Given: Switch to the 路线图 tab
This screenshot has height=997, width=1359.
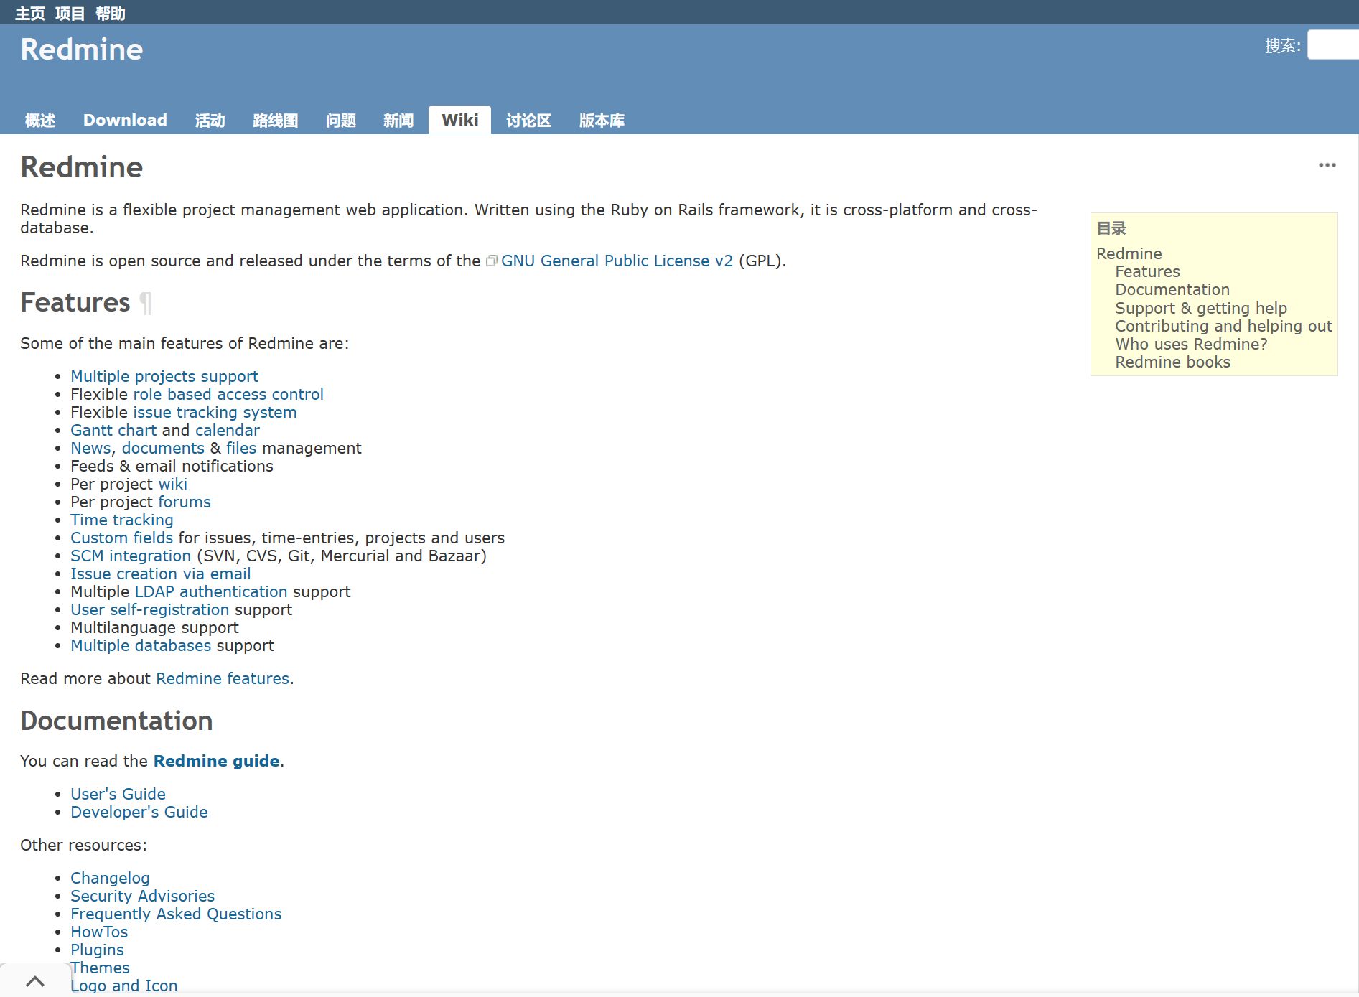Looking at the screenshot, I should (x=276, y=120).
